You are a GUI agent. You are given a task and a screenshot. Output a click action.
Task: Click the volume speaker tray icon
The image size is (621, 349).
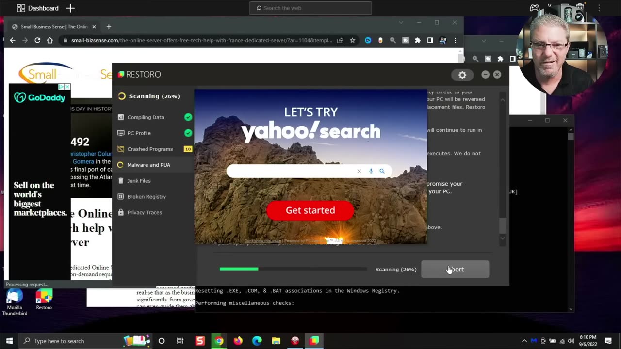(571, 341)
